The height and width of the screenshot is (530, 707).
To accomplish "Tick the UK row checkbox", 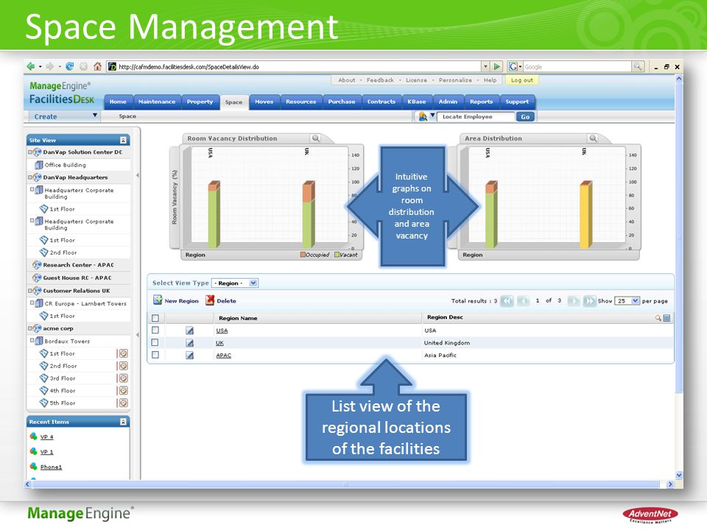I will click(x=155, y=342).
